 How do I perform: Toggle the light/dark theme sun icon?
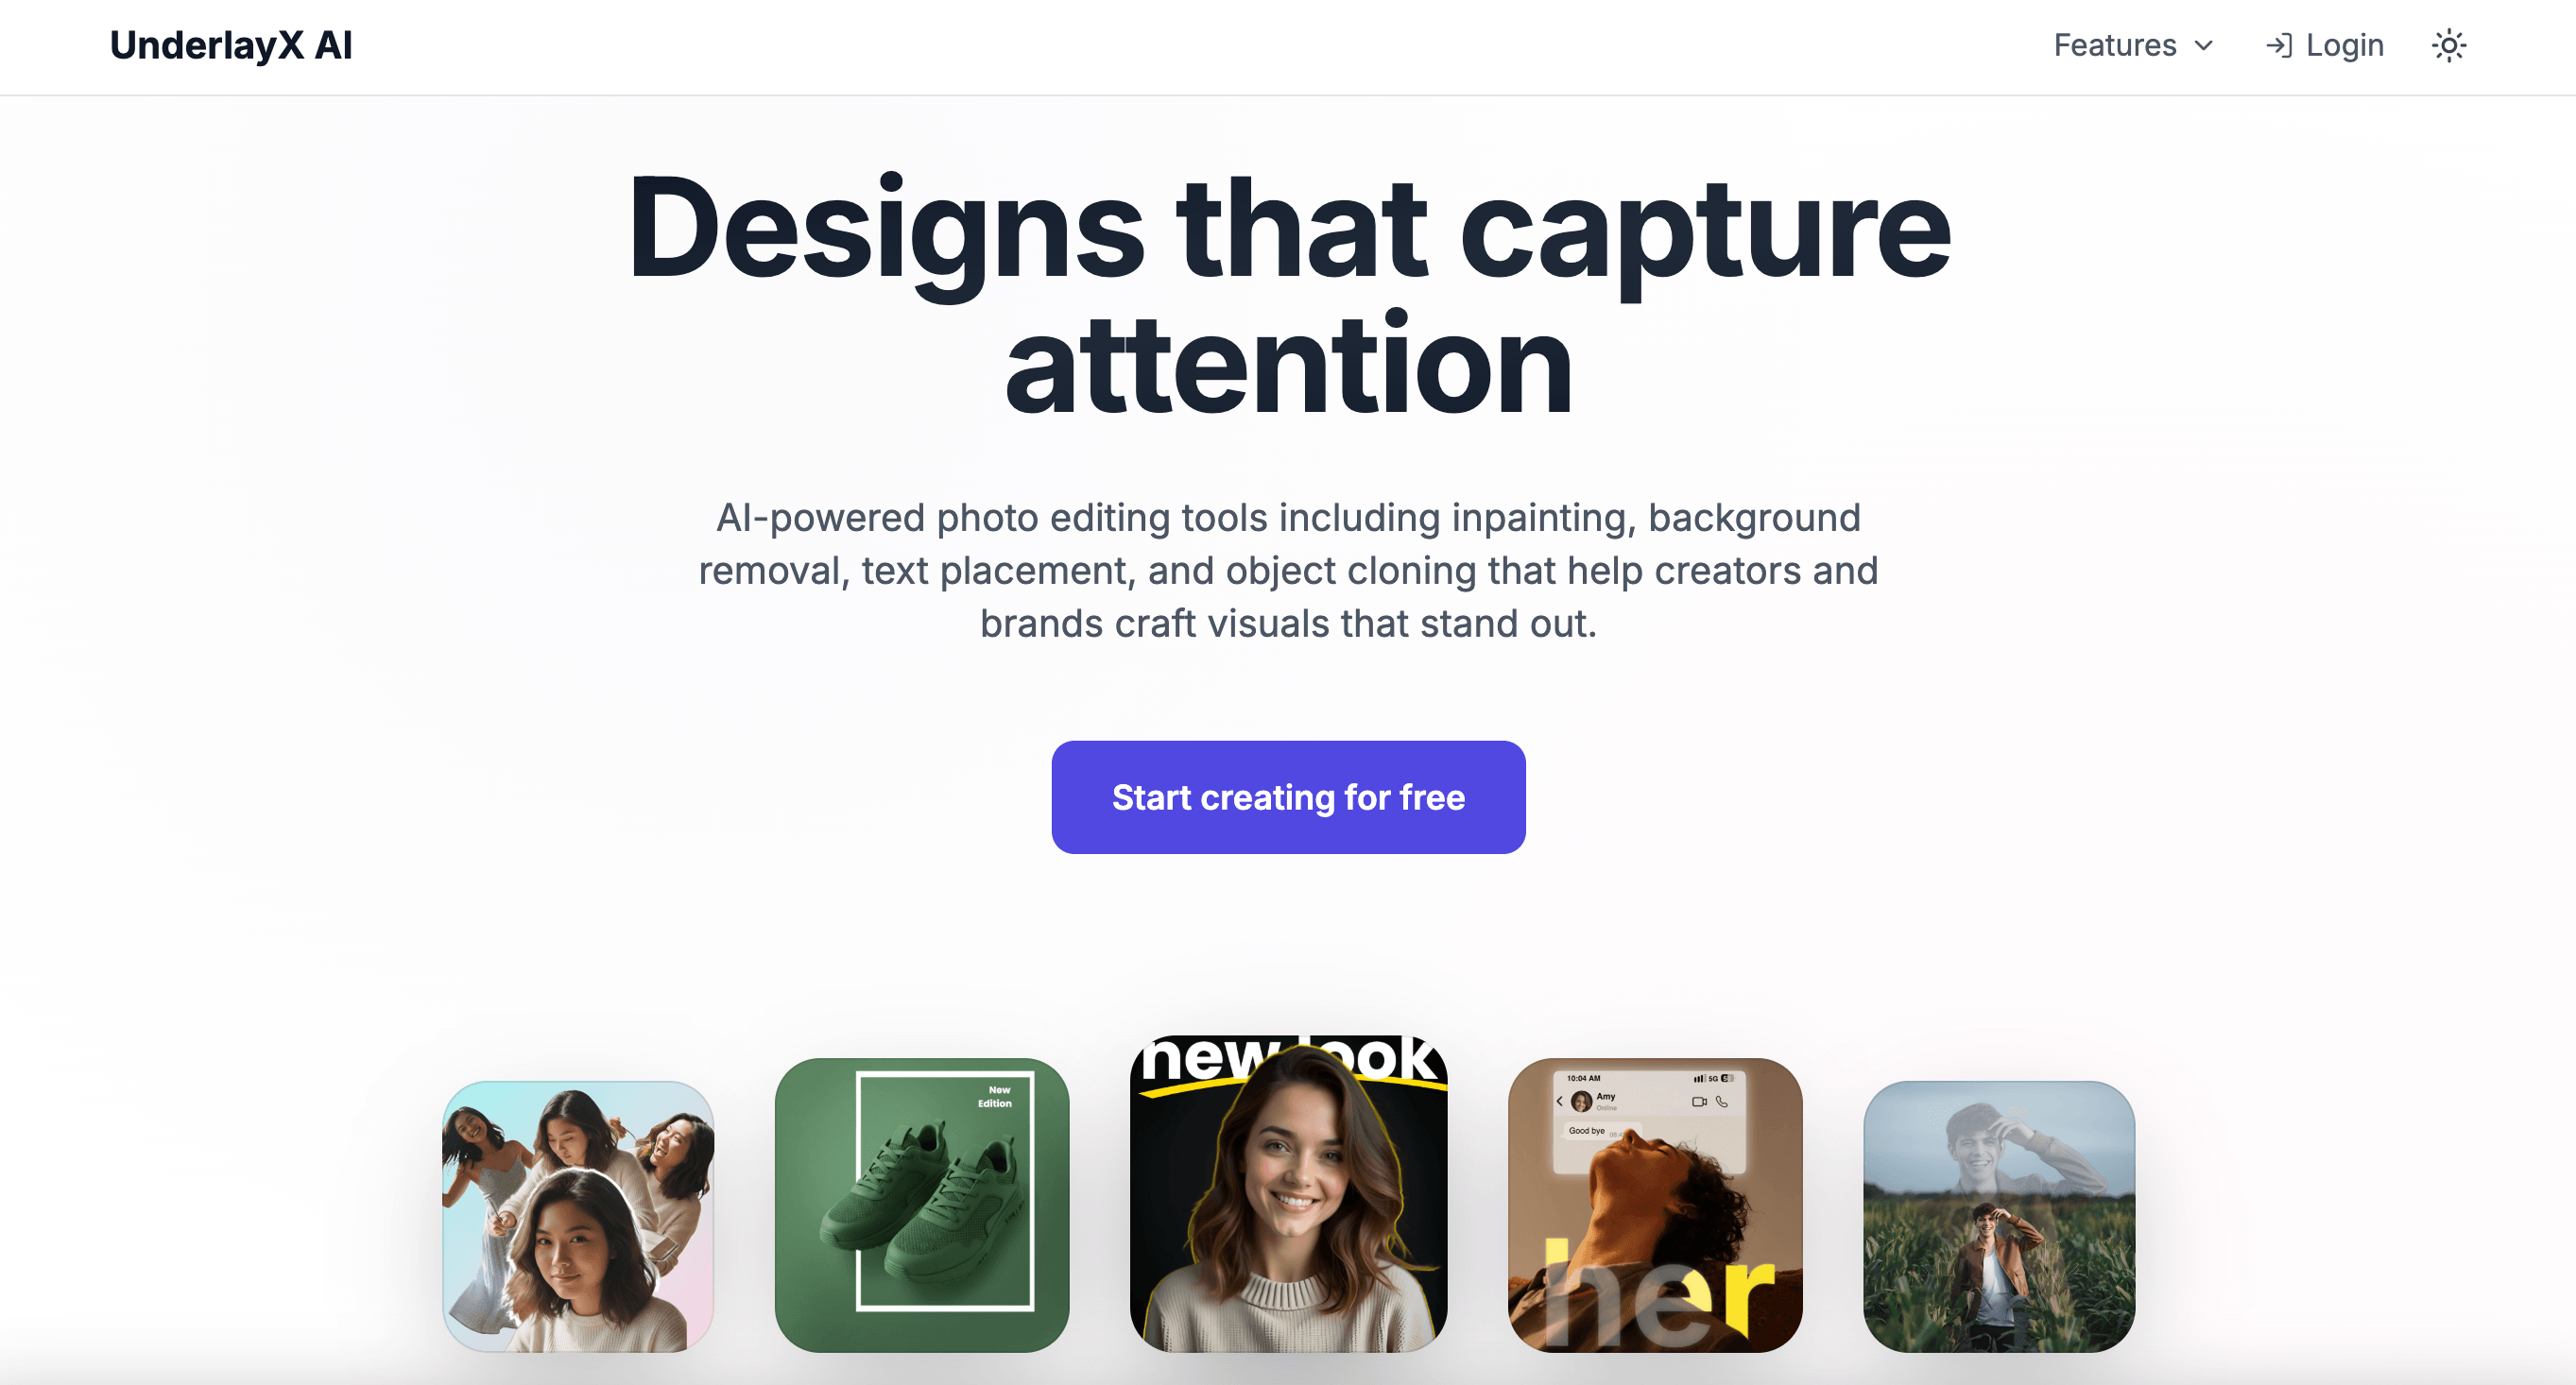tap(2448, 46)
